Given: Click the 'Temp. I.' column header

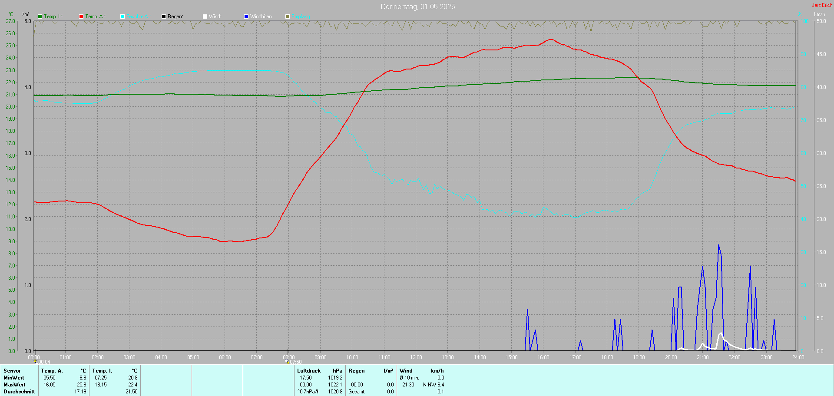Looking at the screenshot, I should 102,371.
